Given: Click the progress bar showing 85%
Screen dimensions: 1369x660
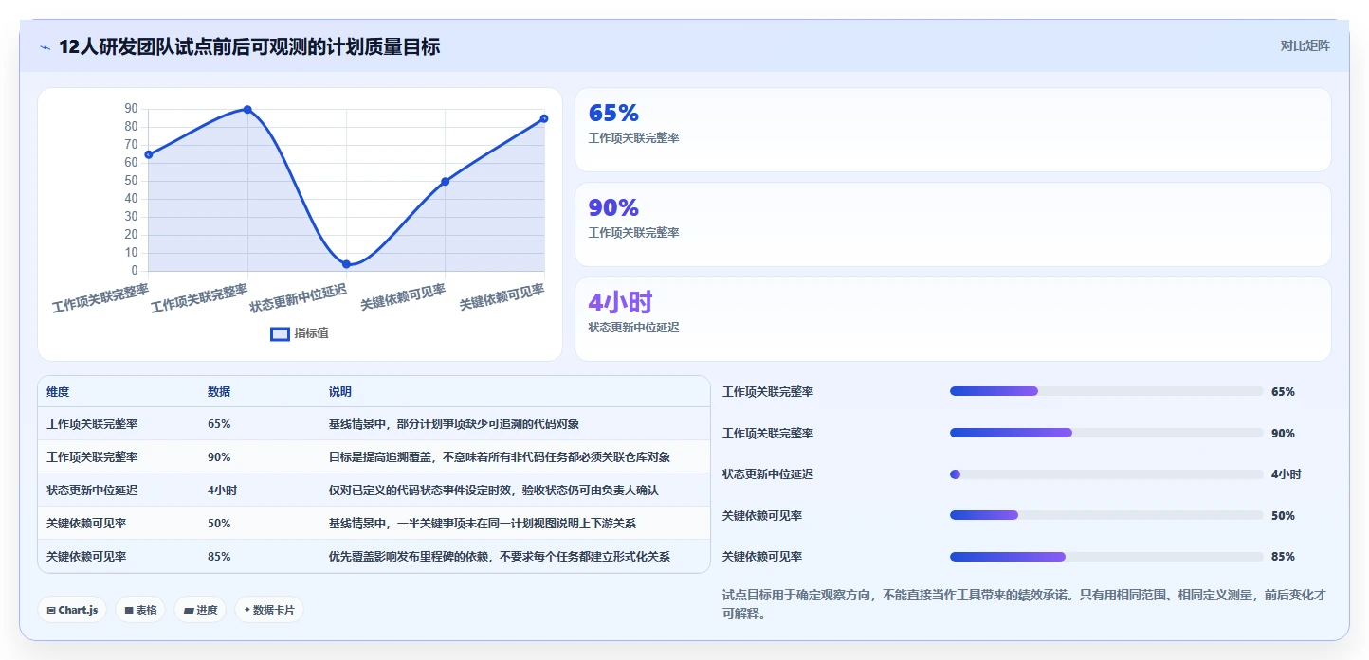Looking at the screenshot, I should click(1106, 557).
